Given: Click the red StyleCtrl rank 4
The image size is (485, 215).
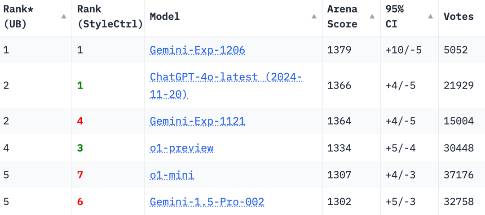Looking at the screenshot, I should pyautogui.click(x=80, y=121).
